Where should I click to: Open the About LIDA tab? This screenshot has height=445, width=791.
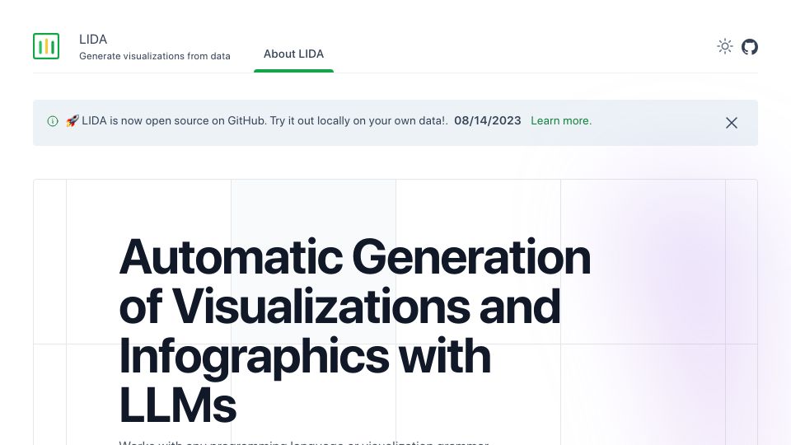(293, 54)
